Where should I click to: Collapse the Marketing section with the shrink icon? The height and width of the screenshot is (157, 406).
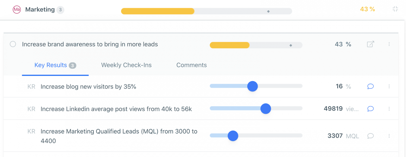tap(395, 9)
